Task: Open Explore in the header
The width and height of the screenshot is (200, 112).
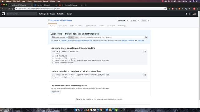Action: 70,14
